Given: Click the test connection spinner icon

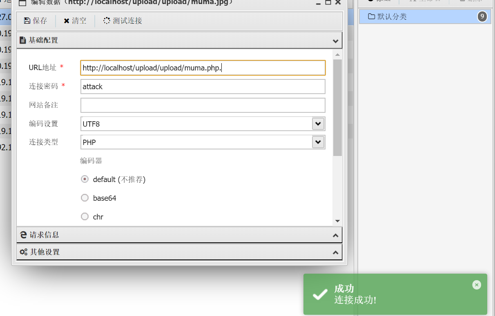Looking at the screenshot, I should tap(107, 21).
